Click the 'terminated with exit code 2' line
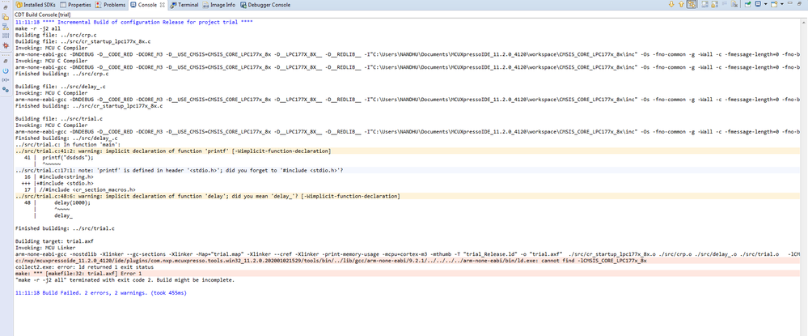The image size is (808, 336). [x=125, y=280]
